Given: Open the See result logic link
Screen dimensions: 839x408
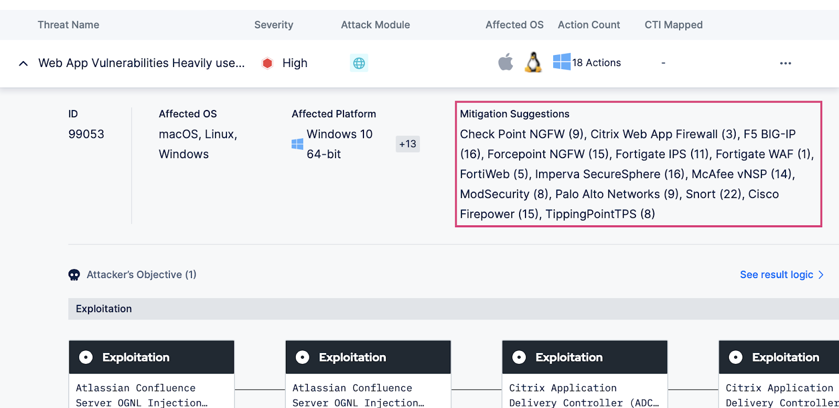Looking at the screenshot, I should pos(781,274).
